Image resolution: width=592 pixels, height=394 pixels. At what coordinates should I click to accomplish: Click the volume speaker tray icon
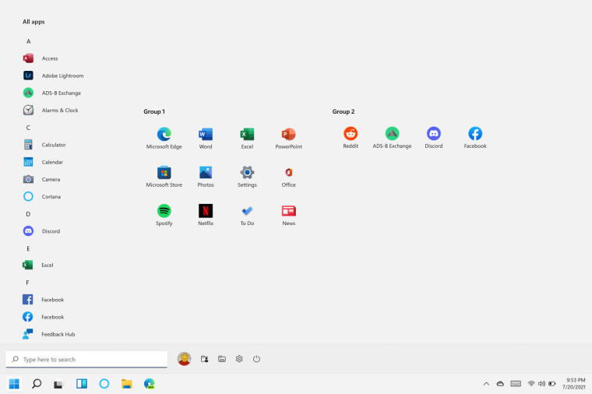[x=542, y=384]
